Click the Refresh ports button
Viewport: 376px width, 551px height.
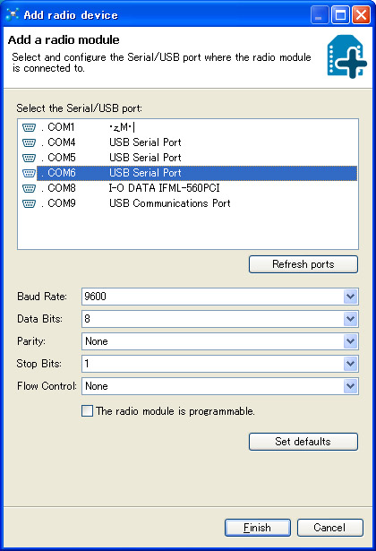[303, 264]
